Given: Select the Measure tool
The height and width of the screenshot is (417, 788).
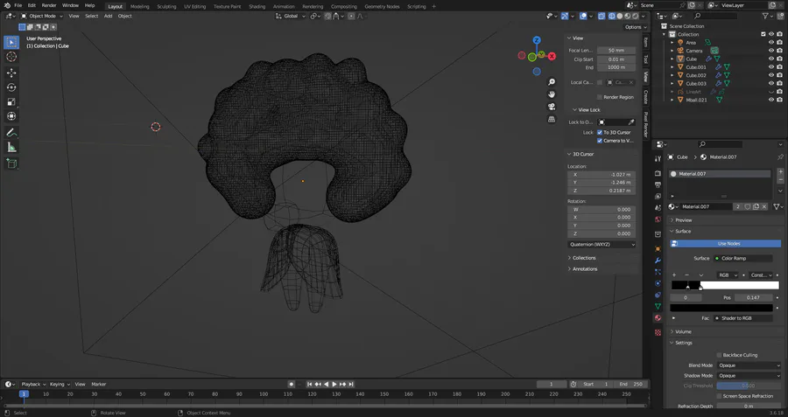Looking at the screenshot, I should (x=11, y=147).
